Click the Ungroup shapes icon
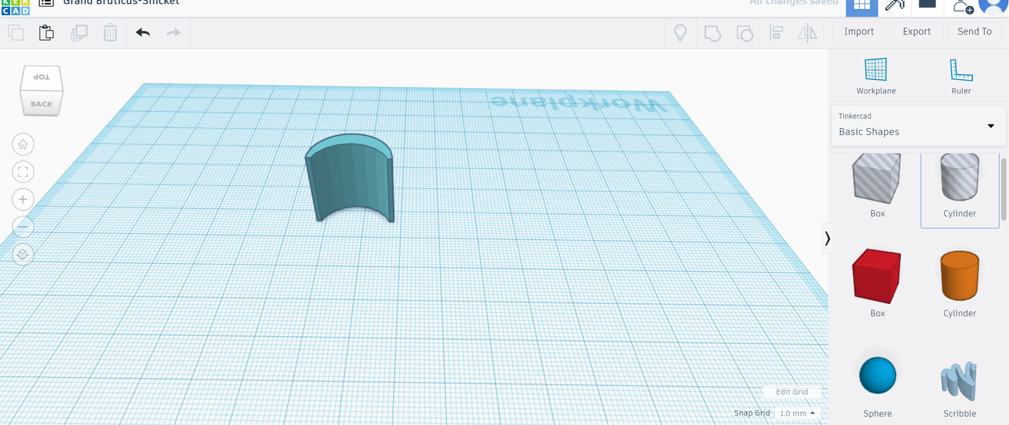Screen dimensions: 1009x425 pos(745,33)
